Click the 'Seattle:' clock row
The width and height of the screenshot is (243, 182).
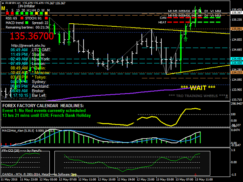coord(28,54)
